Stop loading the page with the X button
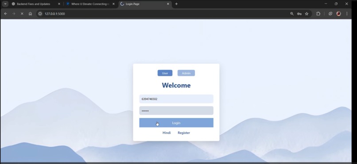The width and height of the screenshot is (357, 164). (x=22, y=14)
